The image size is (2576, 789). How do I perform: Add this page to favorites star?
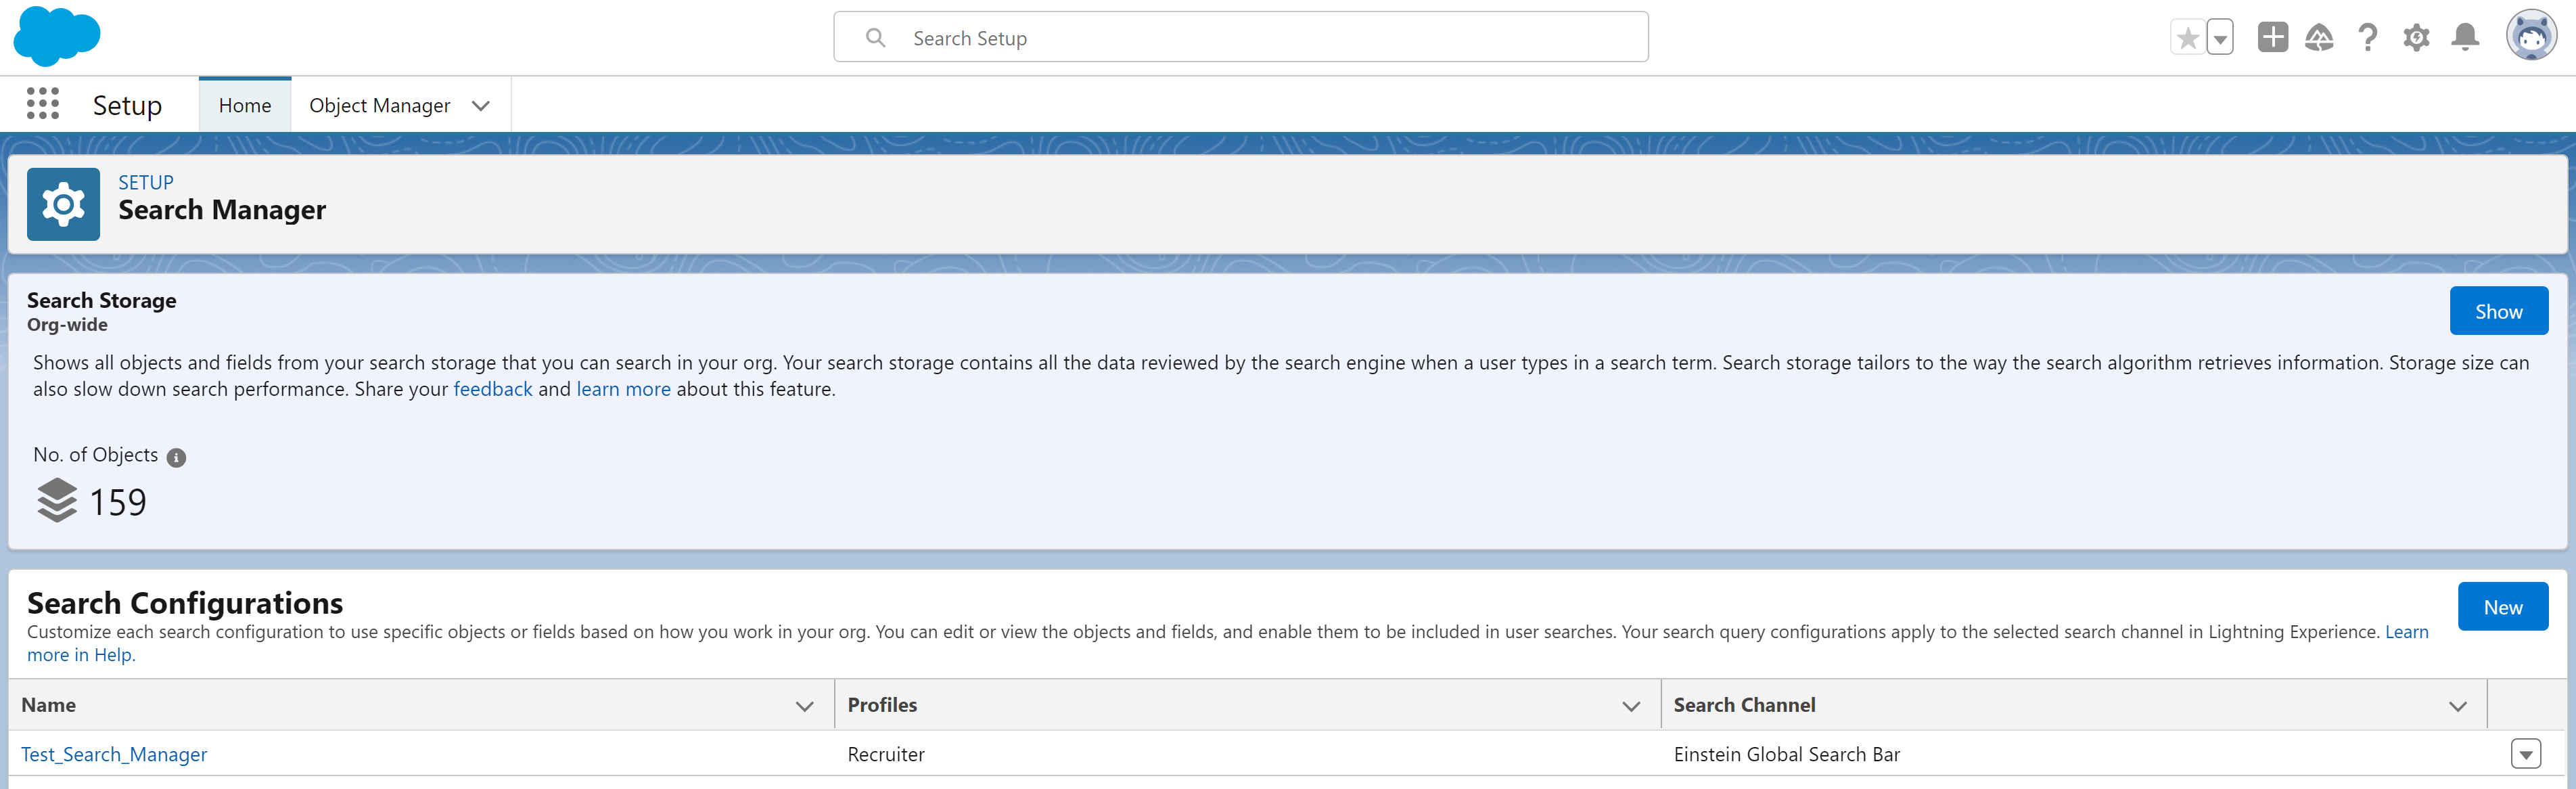coord(2187,38)
